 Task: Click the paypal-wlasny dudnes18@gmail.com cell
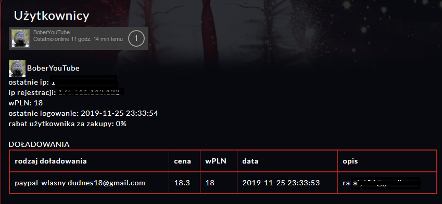click(x=80, y=183)
